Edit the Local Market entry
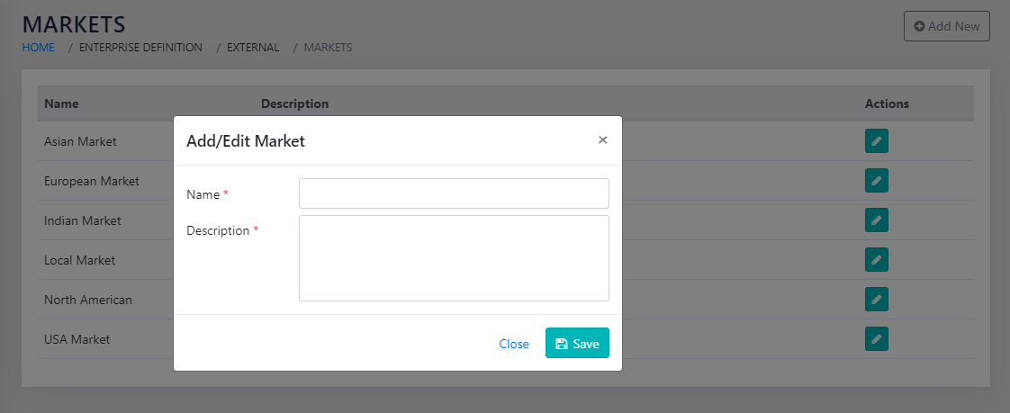The image size is (1010, 413). coord(876,260)
